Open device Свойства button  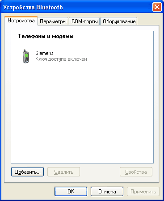click(x=136, y=172)
